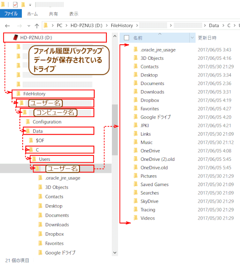This screenshot has height=265, width=240.
Task: Click the Contacts folder icon in file list
Action: [136, 66]
